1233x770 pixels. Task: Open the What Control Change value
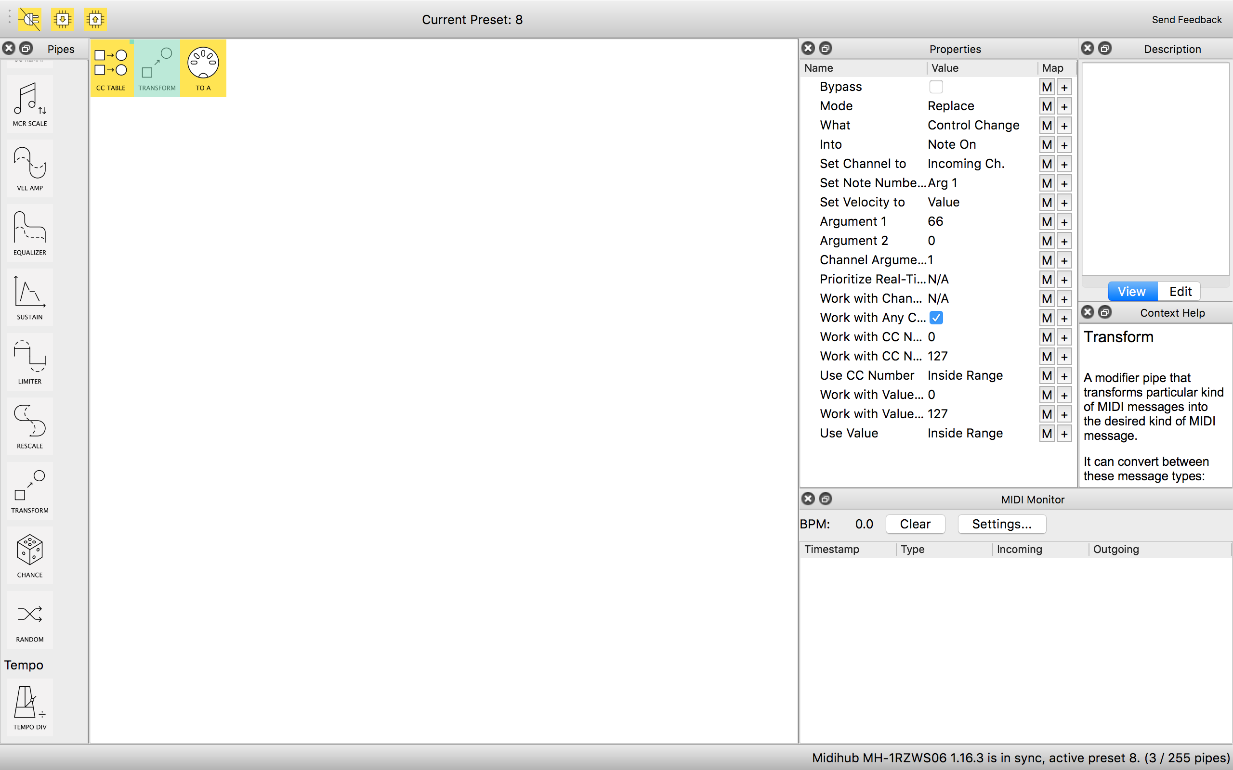[x=972, y=125]
